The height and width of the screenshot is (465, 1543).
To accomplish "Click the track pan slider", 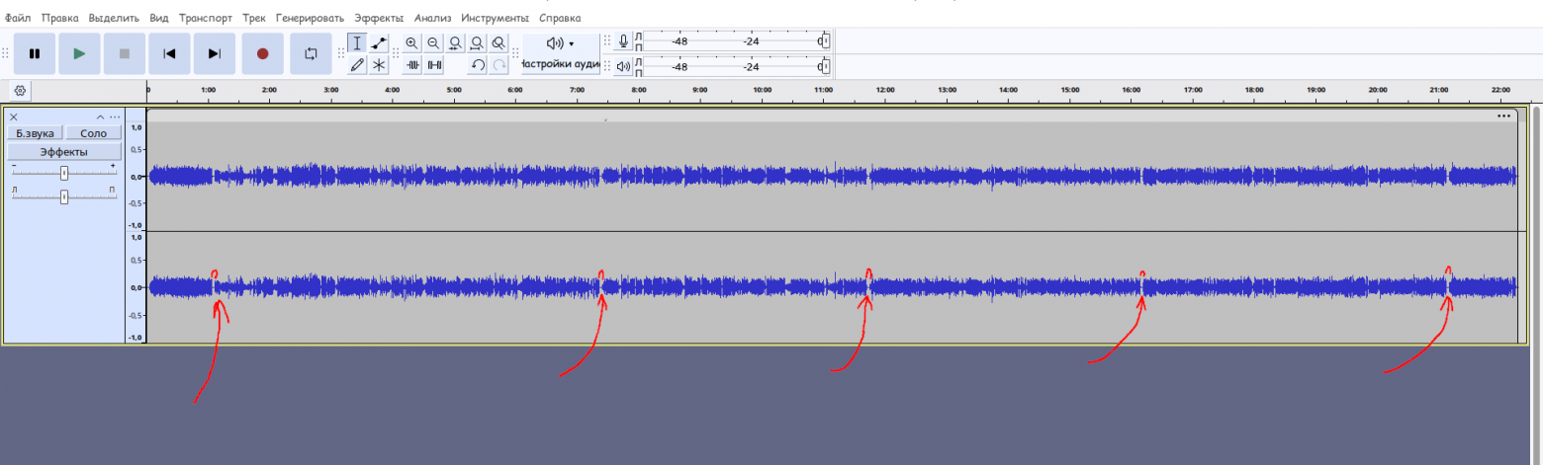I will coord(64,196).
